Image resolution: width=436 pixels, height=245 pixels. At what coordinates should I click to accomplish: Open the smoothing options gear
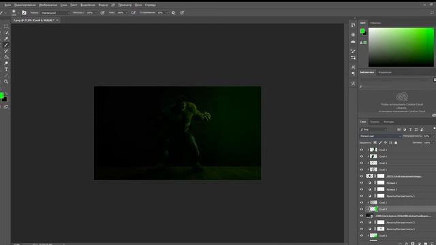click(x=173, y=13)
